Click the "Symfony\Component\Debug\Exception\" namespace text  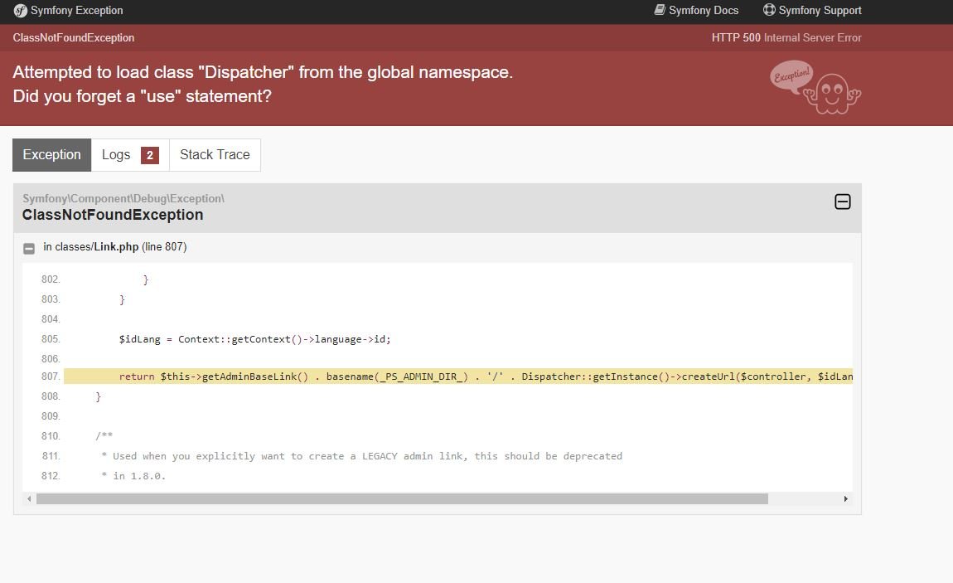click(123, 198)
